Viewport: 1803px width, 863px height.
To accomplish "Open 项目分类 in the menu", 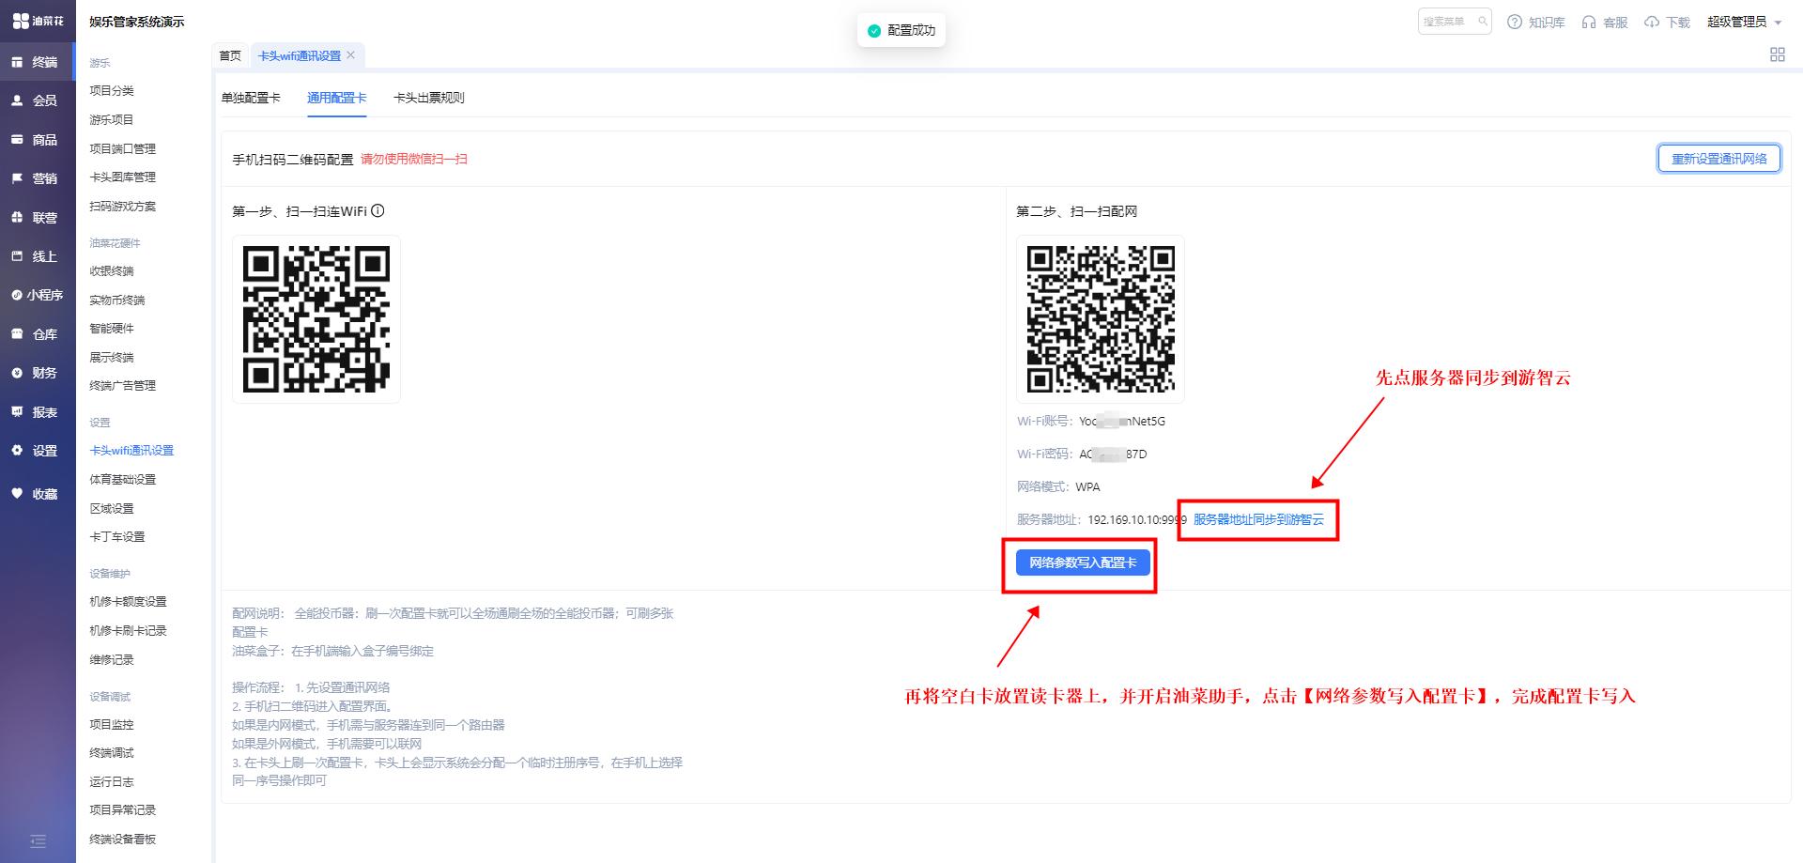I will pyautogui.click(x=112, y=91).
